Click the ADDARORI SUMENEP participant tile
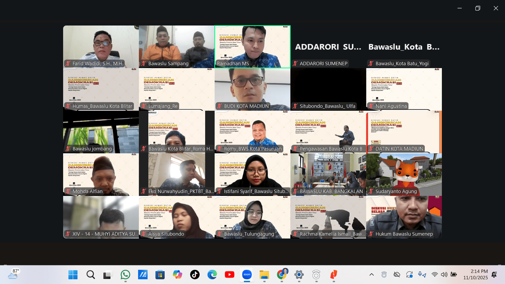Screen dimensions: 505x284 (x=328, y=47)
